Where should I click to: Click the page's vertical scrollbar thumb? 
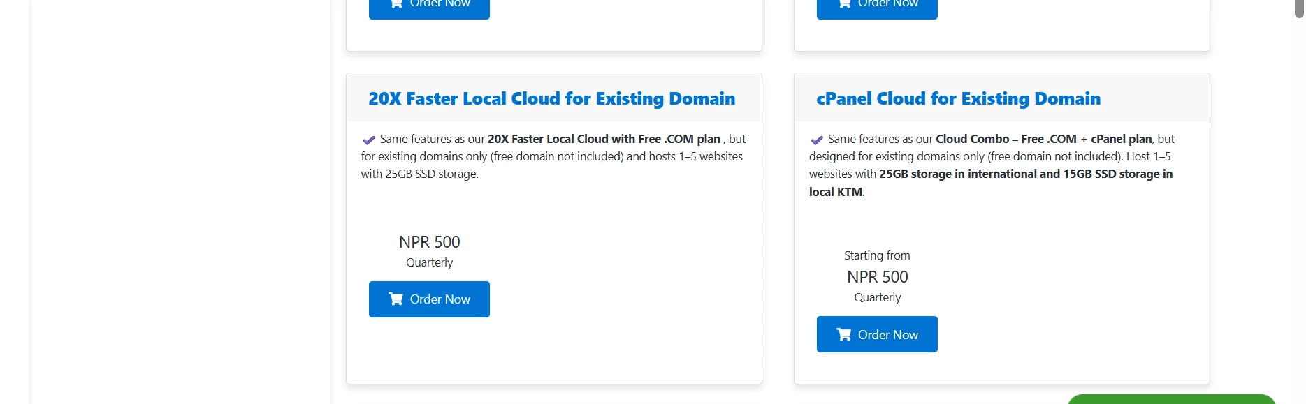[1299, 8]
